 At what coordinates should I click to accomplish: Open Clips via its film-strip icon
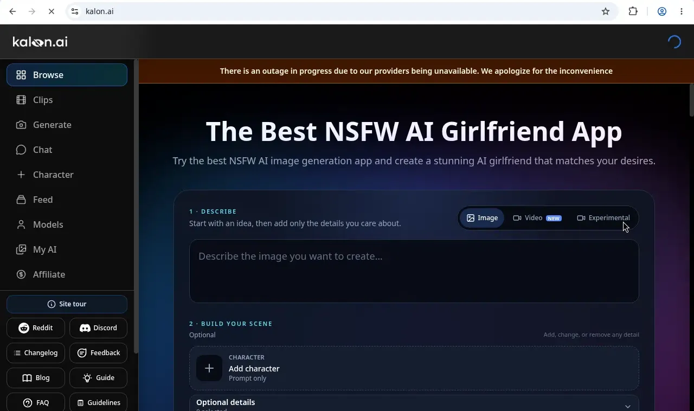[x=21, y=100]
